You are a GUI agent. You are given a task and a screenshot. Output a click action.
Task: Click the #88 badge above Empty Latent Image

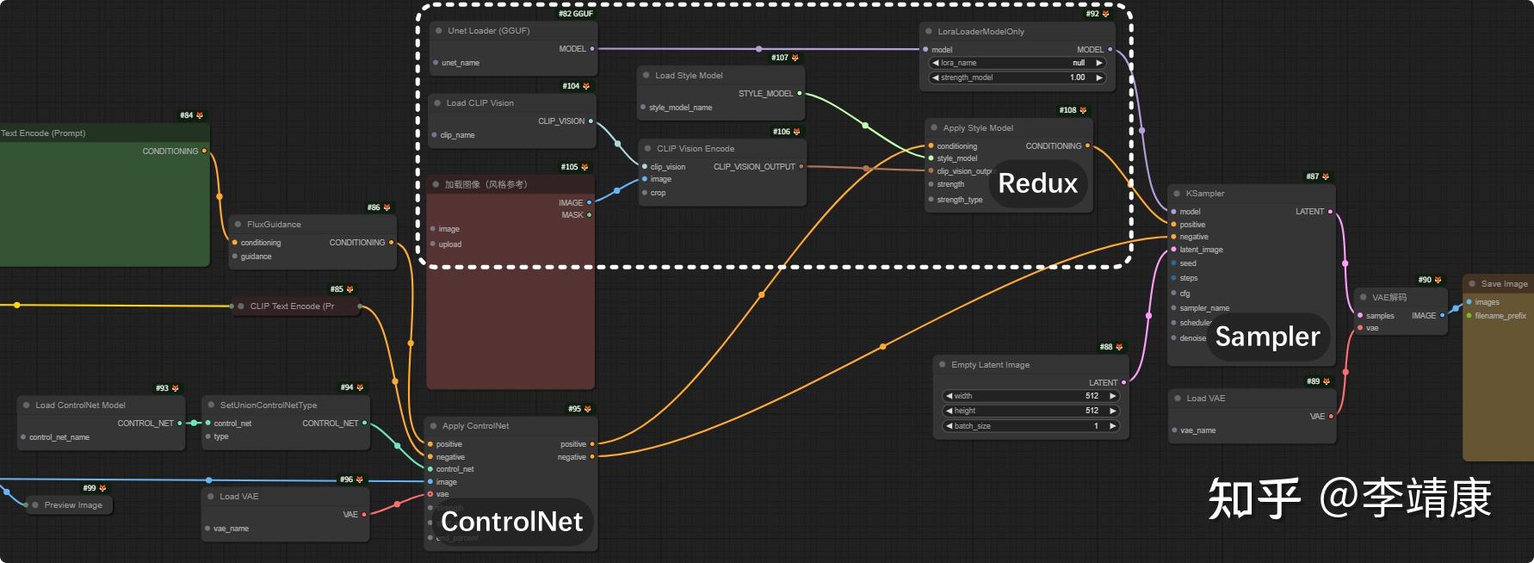pos(1111,347)
